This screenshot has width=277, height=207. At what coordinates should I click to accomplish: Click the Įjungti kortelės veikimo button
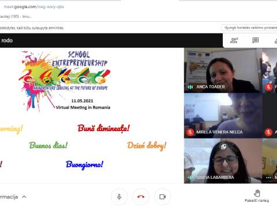(250, 28)
